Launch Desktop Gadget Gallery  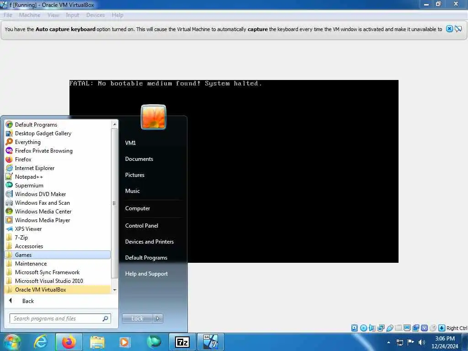tap(57, 133)
